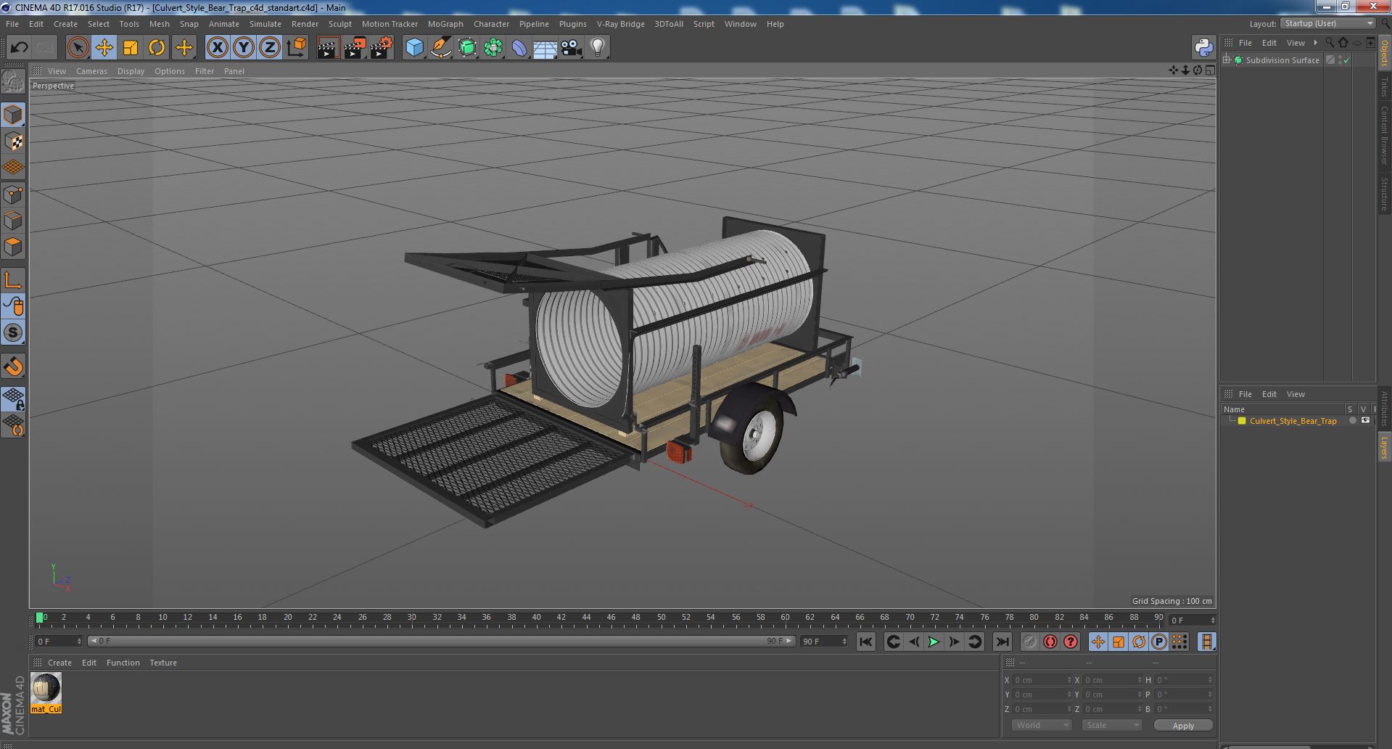Open the Content Browser side tab
Screen dimensions: 1392x749
pyautogui.click(x=1384, y=135)
